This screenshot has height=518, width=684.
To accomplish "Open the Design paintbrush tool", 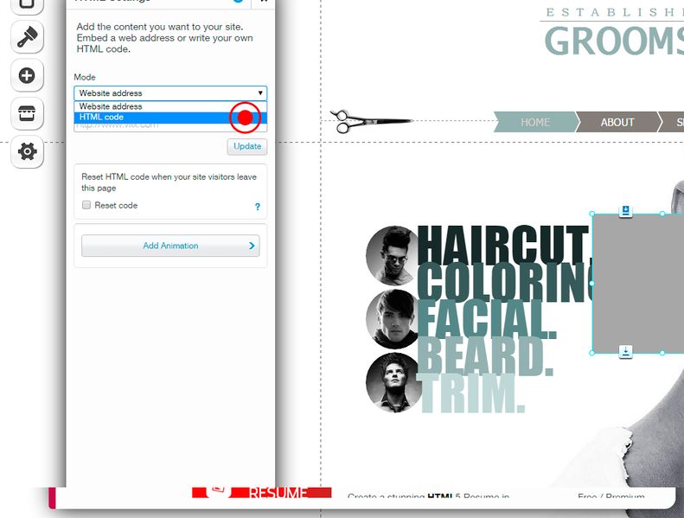I will (27, 36).
